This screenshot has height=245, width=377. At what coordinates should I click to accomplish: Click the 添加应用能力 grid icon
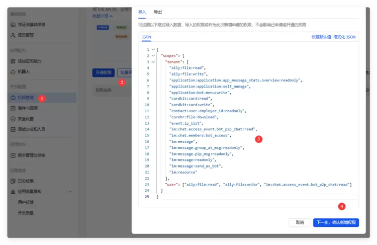[13, 61]
